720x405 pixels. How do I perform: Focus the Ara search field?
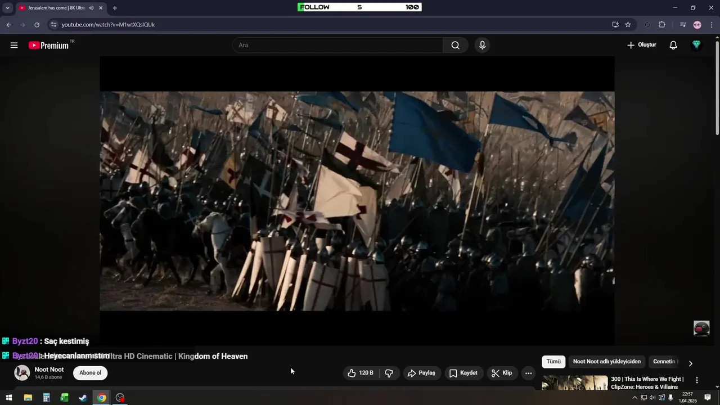pos(337,45)
